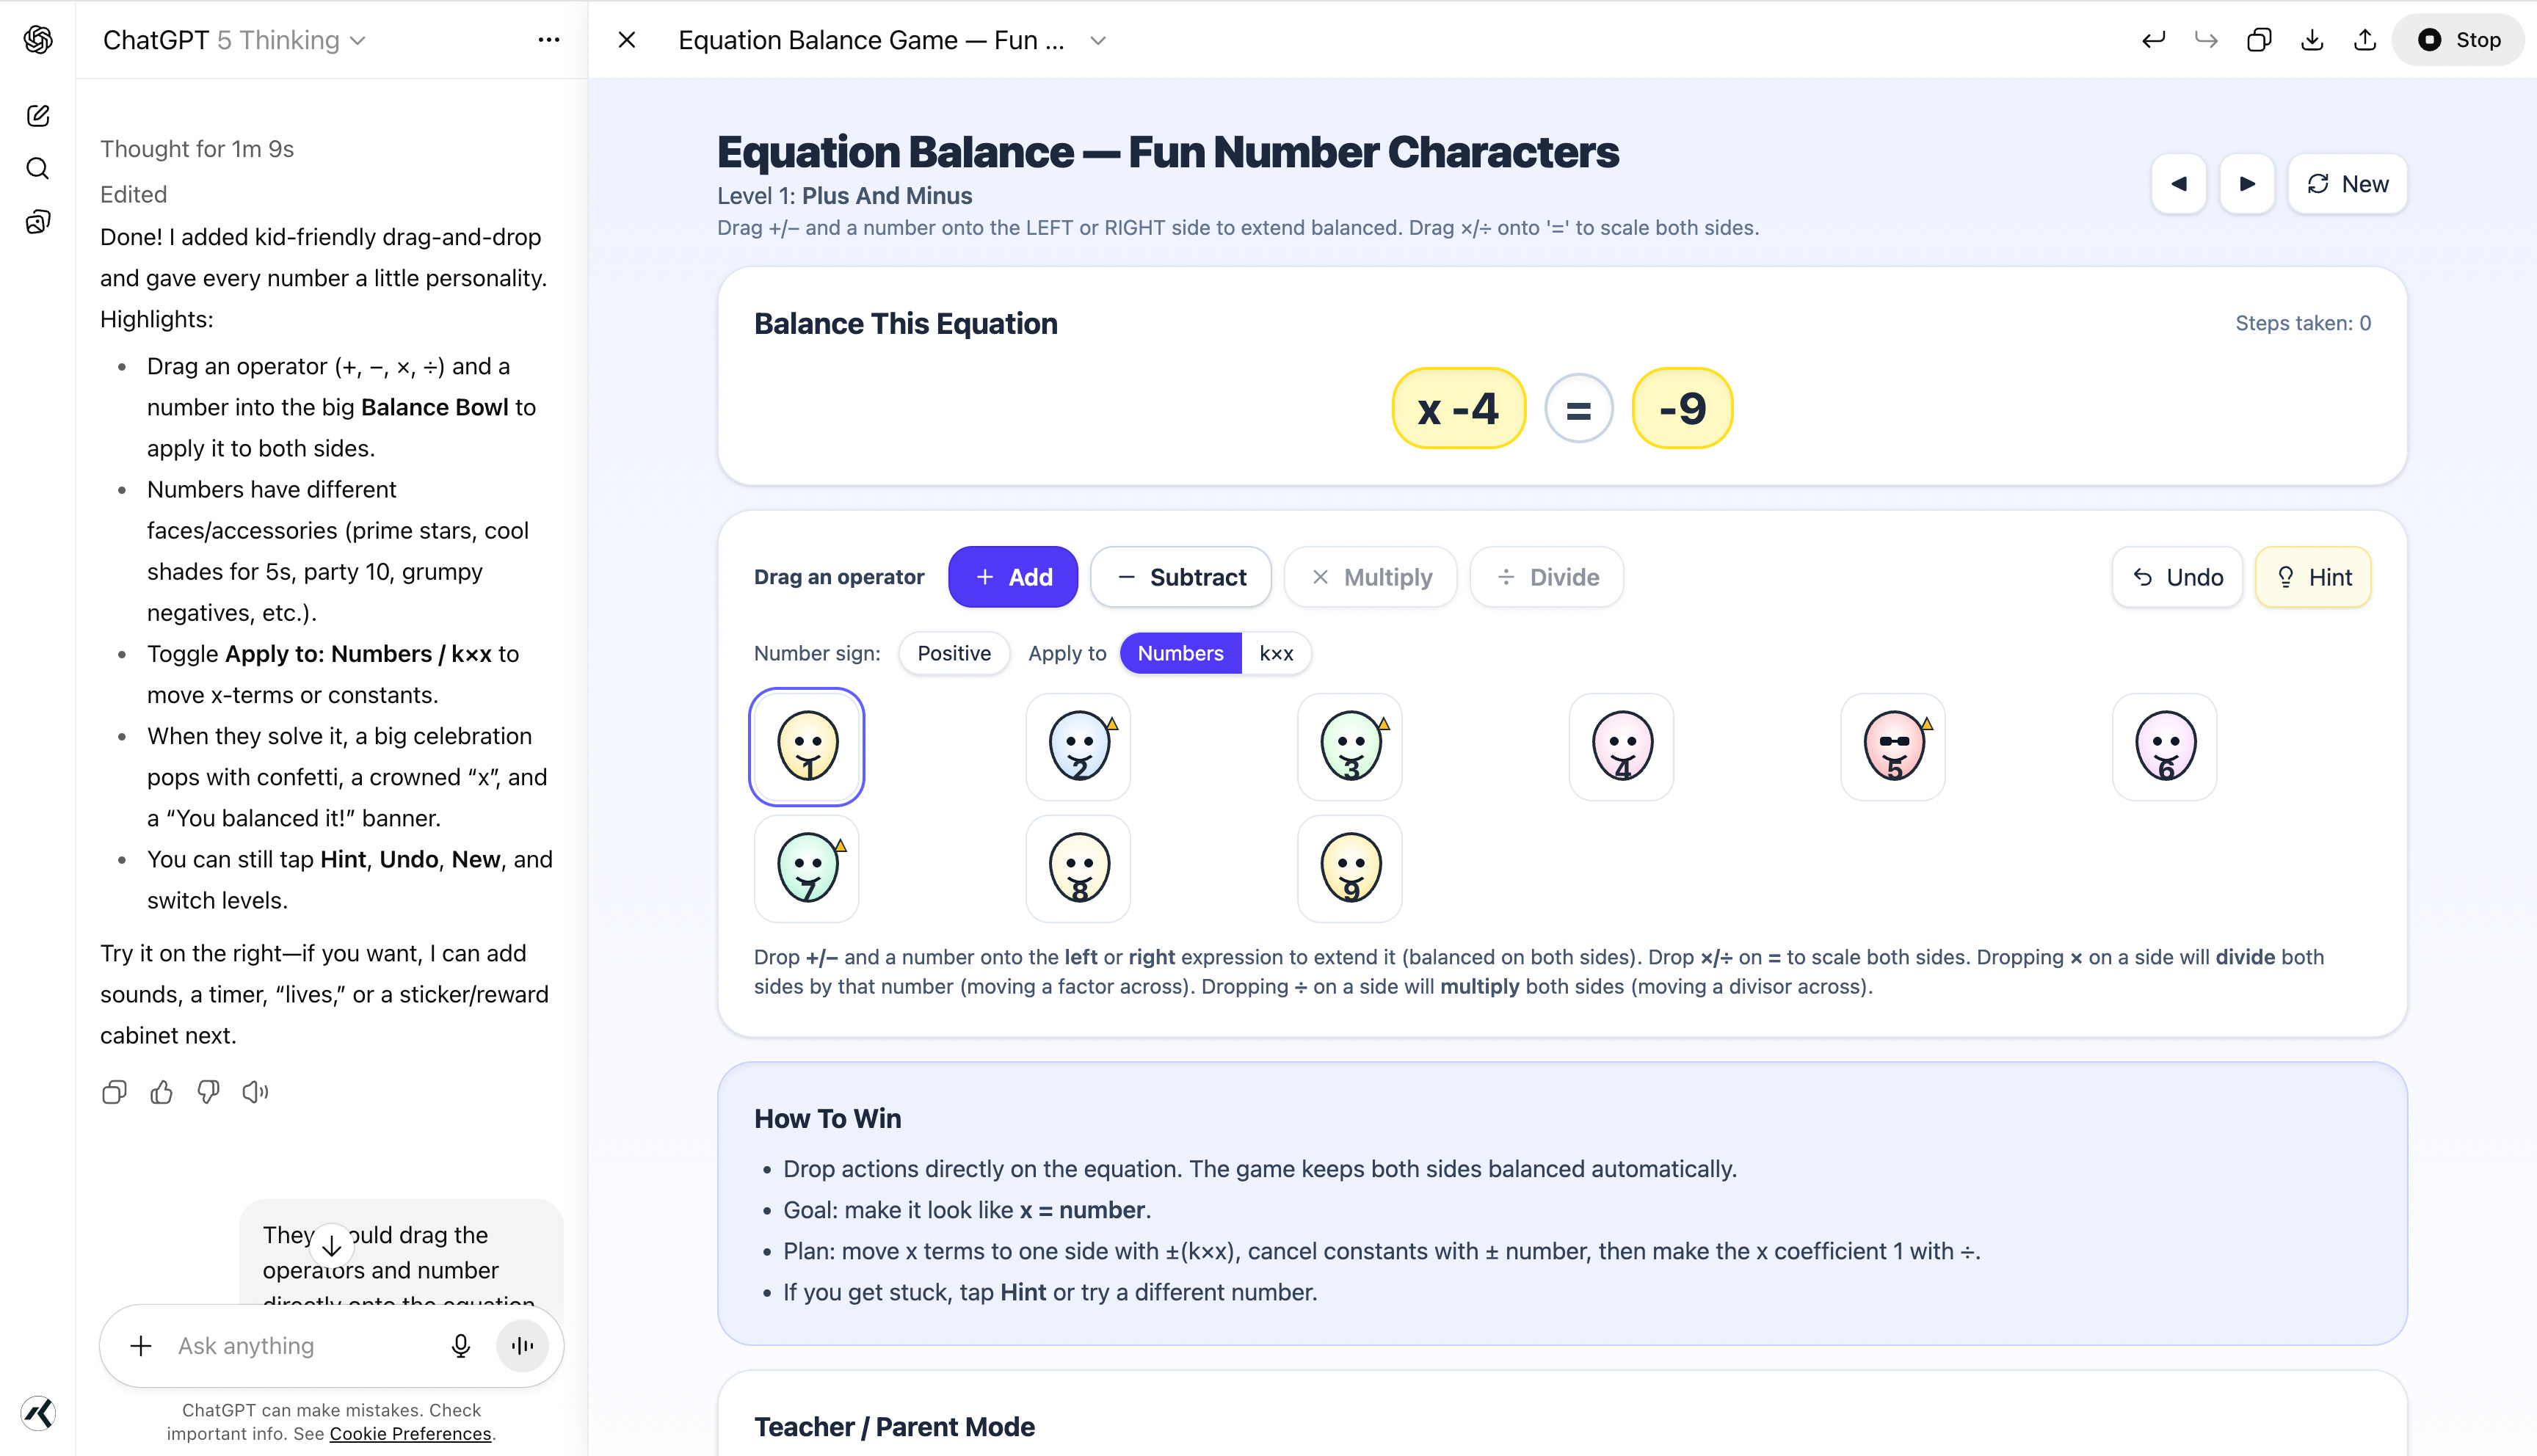Open the search chats icon
Image resolution: width=2537 pixels, height=1456 pixels.
pos(38,168)
